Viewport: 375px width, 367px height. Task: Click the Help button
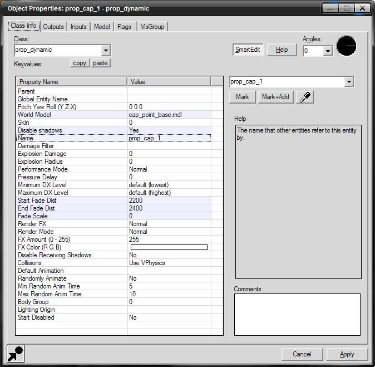(x=282, y=50)
